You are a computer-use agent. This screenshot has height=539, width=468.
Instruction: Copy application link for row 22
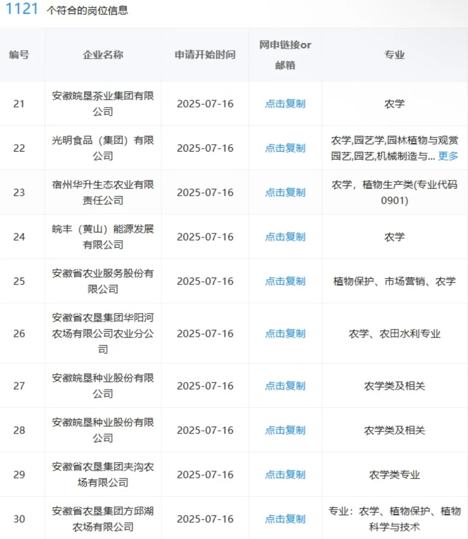(x=285, y=148)
